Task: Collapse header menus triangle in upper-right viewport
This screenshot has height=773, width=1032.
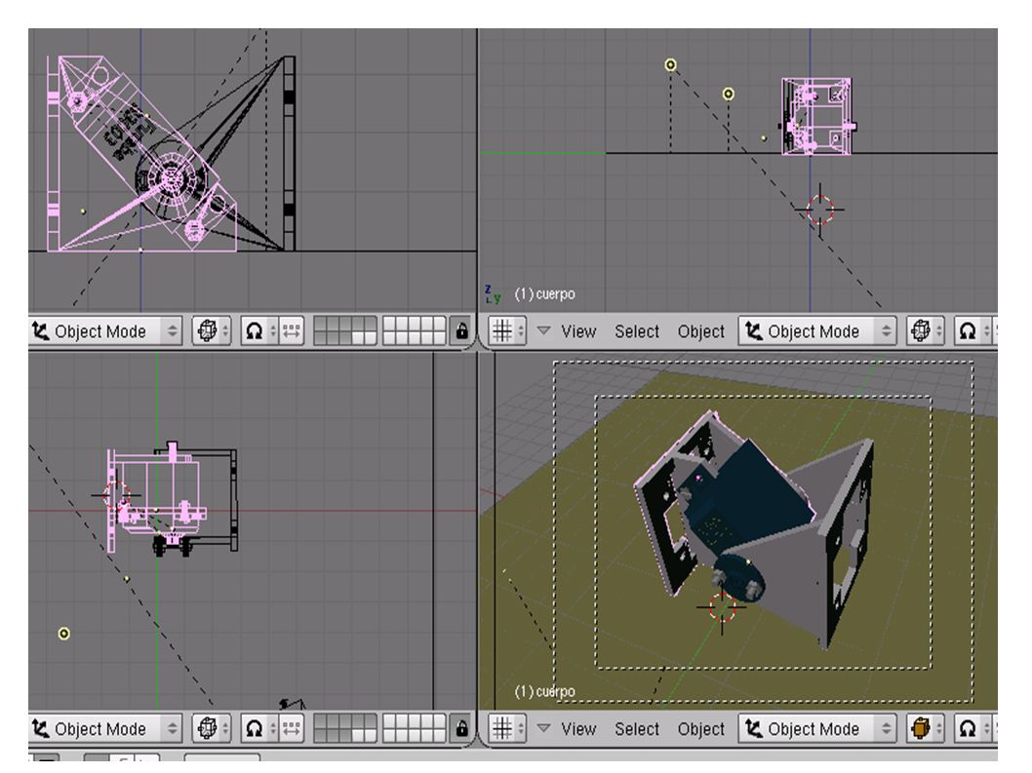Action: pyautogui.click(x=543, y=330)
